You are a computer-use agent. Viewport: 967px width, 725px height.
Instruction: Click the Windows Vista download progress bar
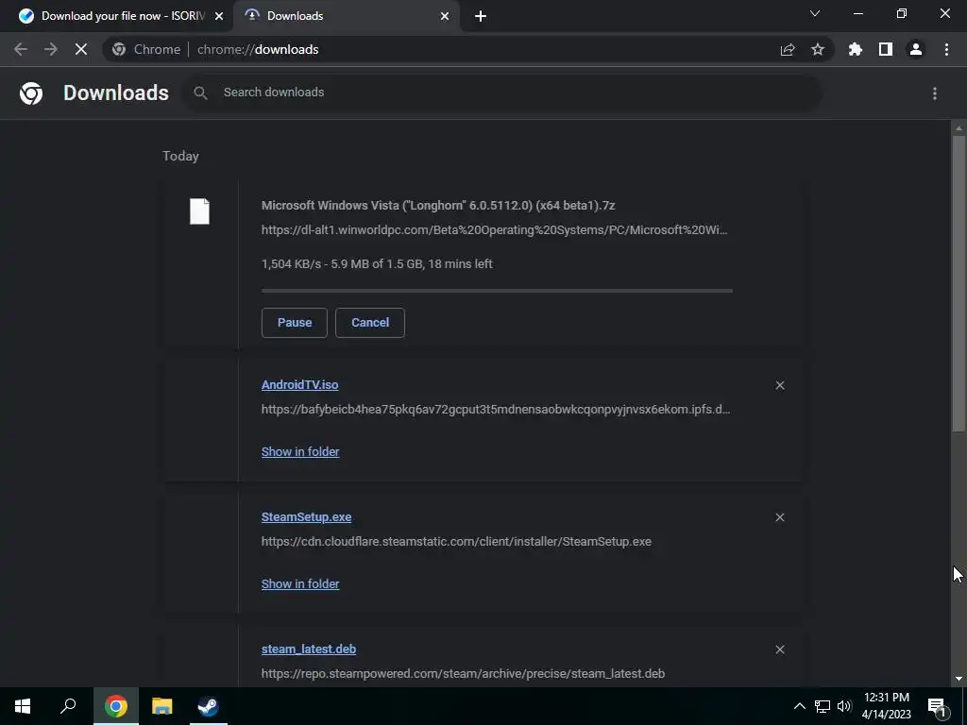point(497,291)
